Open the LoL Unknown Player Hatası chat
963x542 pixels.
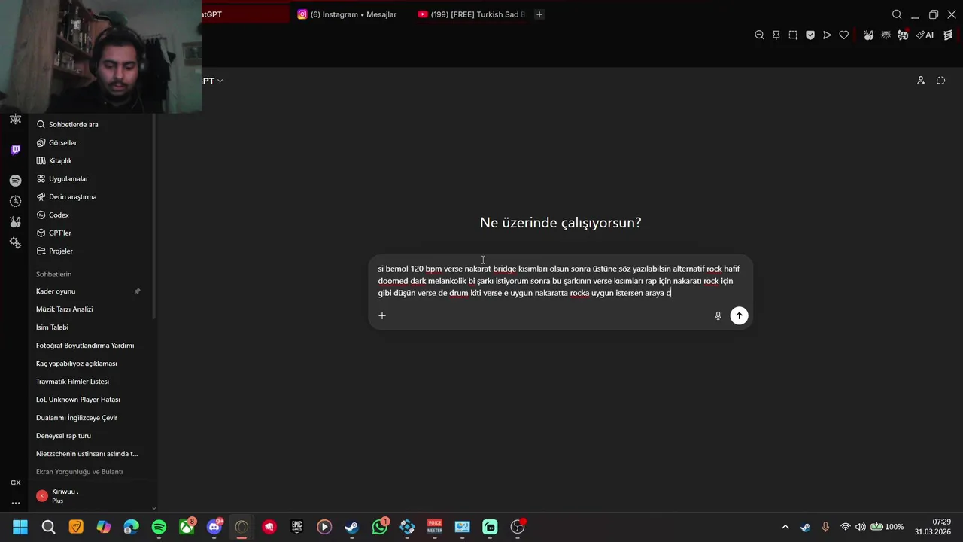coord(92,400)
